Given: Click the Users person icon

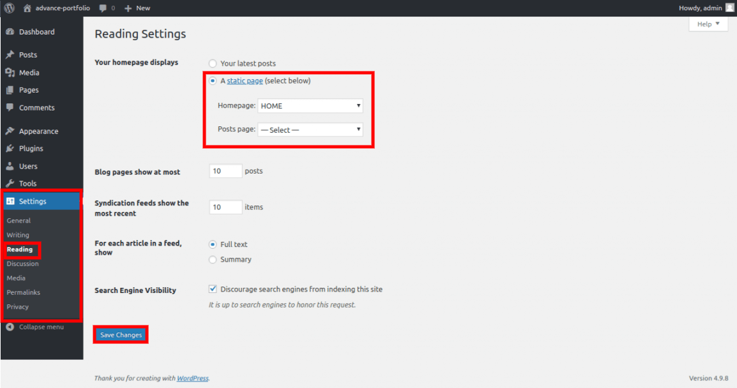Looking at the screenshot, I should pyautogui.click(x=10, y=167).
